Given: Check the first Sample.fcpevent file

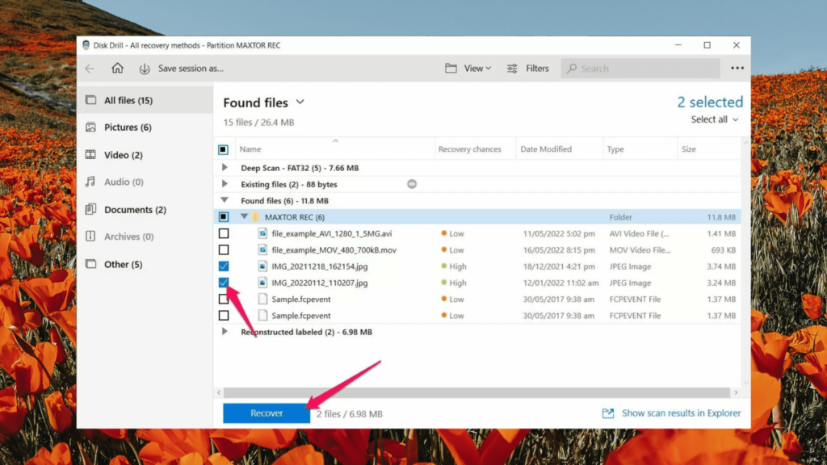Looking at the screenshot, I should pyautogui.click(x=224, y=299).
